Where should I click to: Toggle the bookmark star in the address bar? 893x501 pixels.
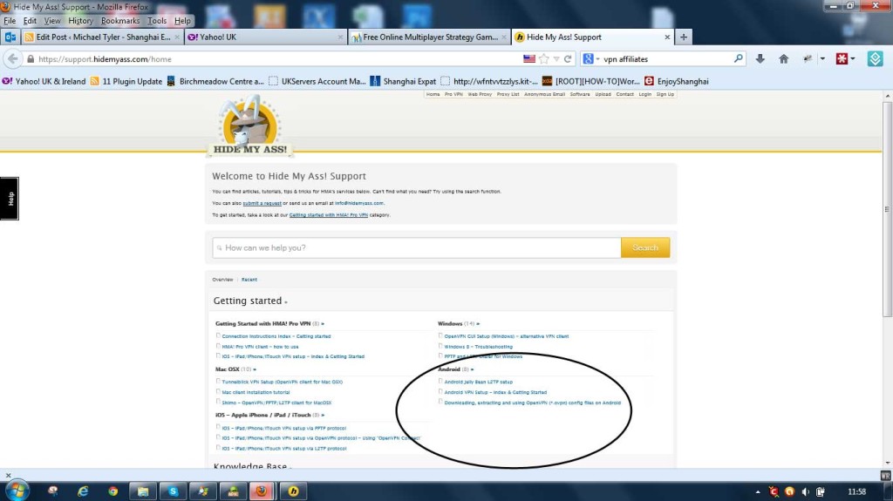coord(544,59)
